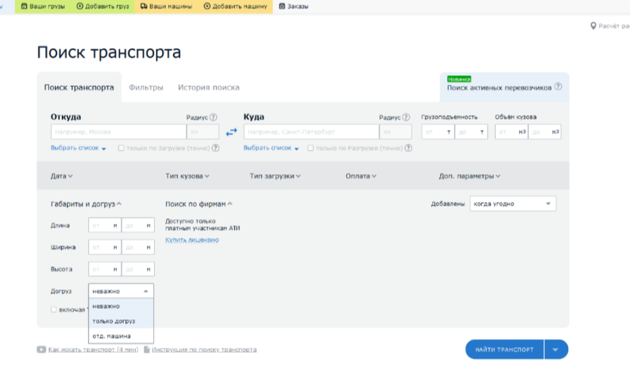The height and width of the screenshot is (367, 630).
Task: Open the История поиска tab
Action: click(x=209, y=87)
